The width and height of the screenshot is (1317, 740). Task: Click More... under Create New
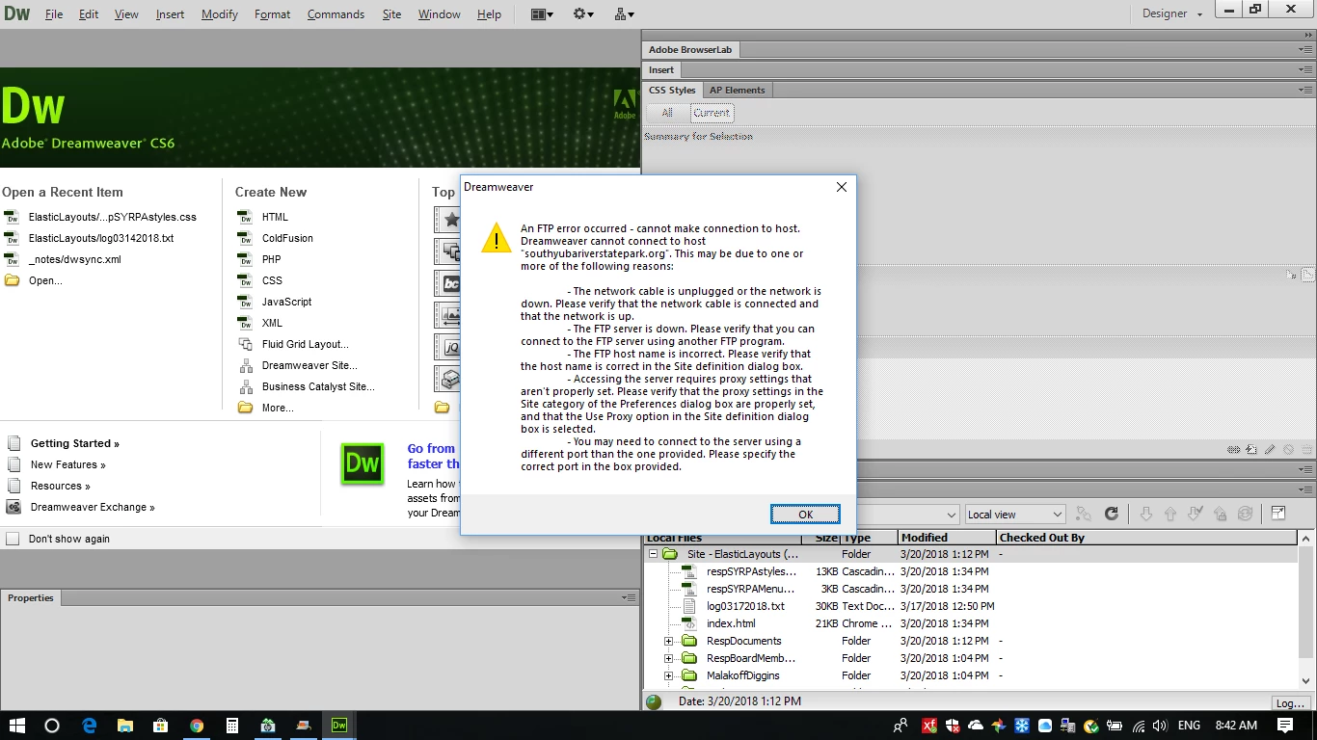(x=277, y=408)
